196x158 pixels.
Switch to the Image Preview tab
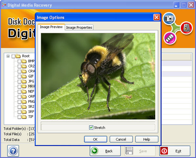click(51, 27)
